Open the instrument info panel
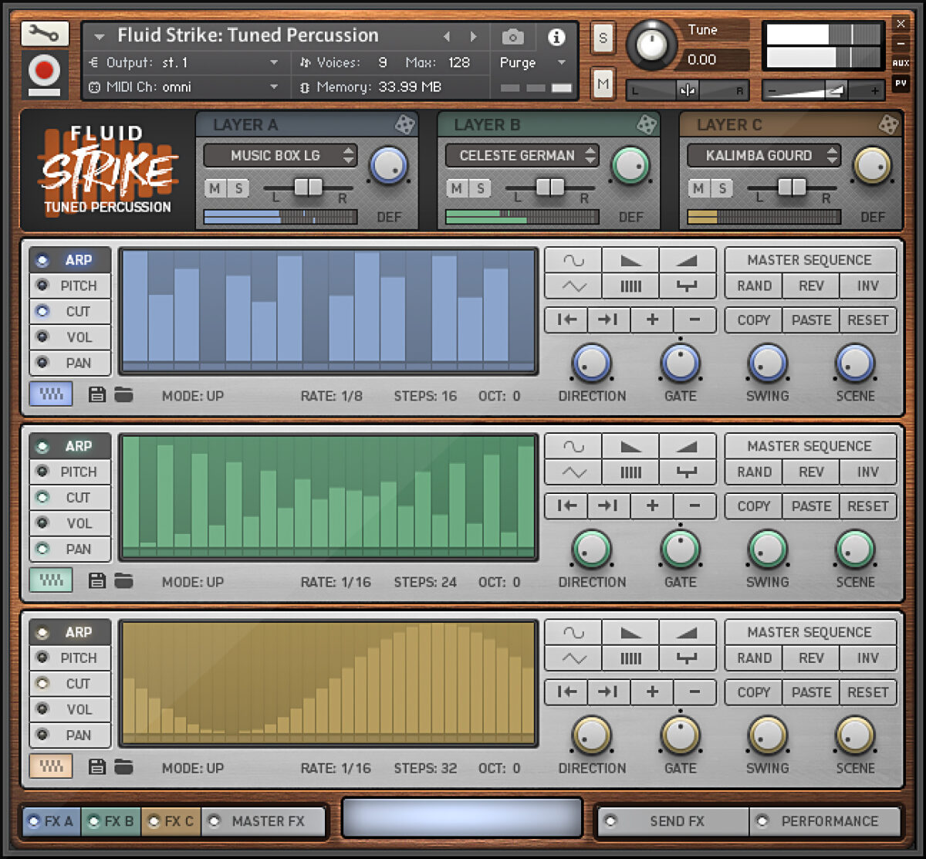926x859 pixels. coord(556,36)
